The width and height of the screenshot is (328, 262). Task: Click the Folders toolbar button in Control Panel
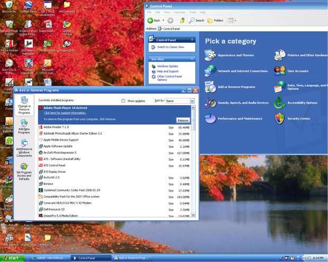[215, 20]
